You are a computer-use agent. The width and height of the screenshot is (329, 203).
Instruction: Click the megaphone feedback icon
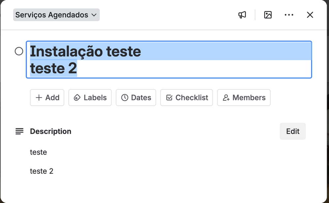(x=242, y=15)
